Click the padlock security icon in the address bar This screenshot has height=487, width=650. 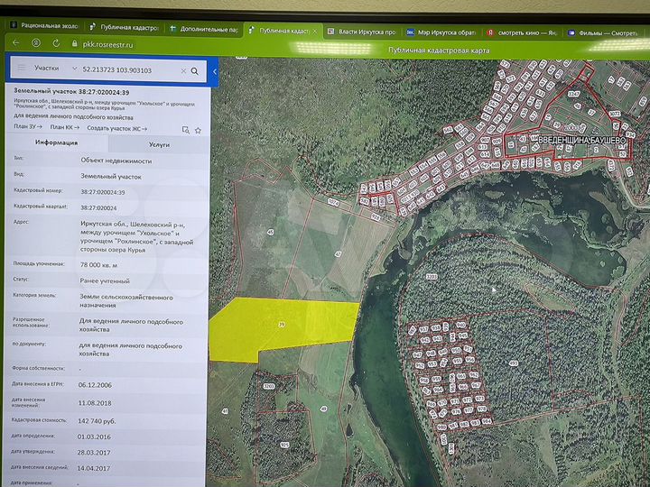(75, 43)
